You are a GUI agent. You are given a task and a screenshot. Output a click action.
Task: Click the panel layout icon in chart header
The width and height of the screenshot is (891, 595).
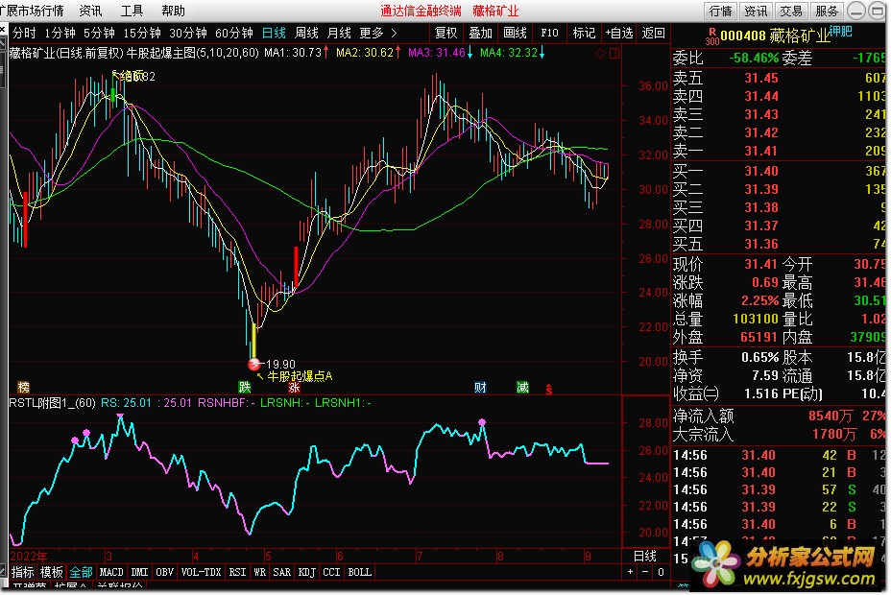(x=614, y=54)
